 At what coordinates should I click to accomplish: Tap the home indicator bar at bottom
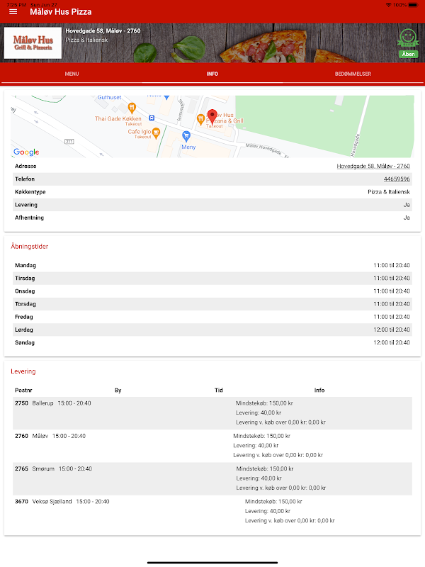click(212, 563)
